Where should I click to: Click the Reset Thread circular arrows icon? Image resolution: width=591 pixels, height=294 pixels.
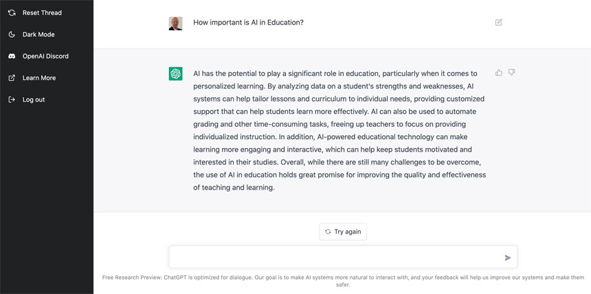[12, 13]
